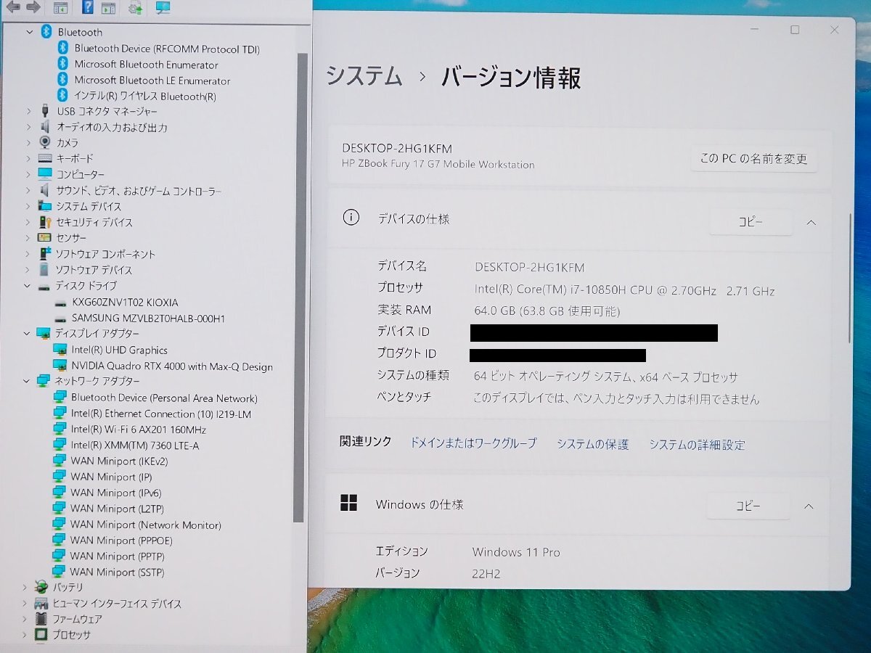
Task: Select WAN Miniport (PPPOE)
Action: point(121,541)
